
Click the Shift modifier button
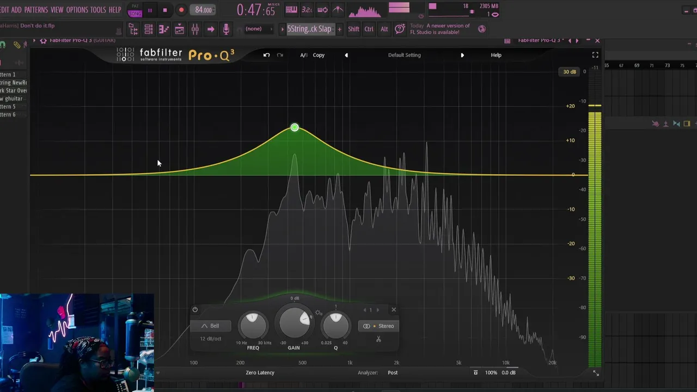click(x=353, y=29)
